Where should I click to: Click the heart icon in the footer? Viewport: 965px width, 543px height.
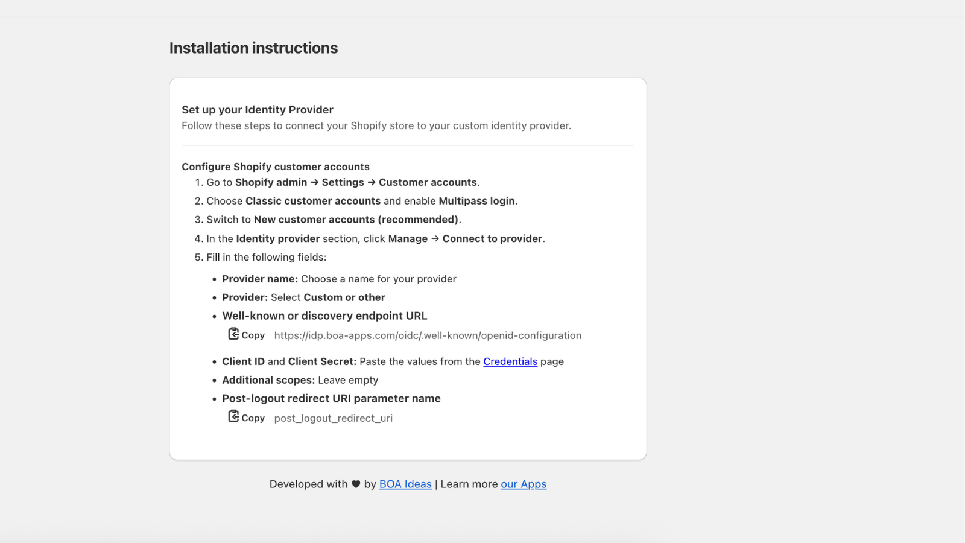356,484
